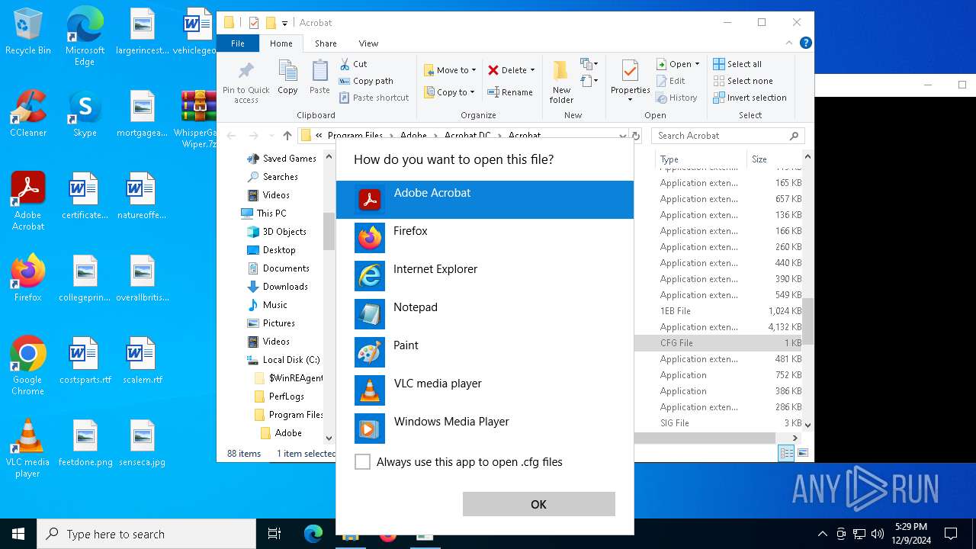Click Copy path in the ribbon
976x549 pixels.
pos(366,81)
